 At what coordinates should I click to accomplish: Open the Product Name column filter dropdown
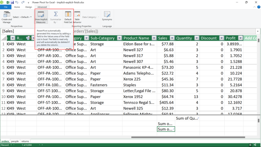point(153,38)
